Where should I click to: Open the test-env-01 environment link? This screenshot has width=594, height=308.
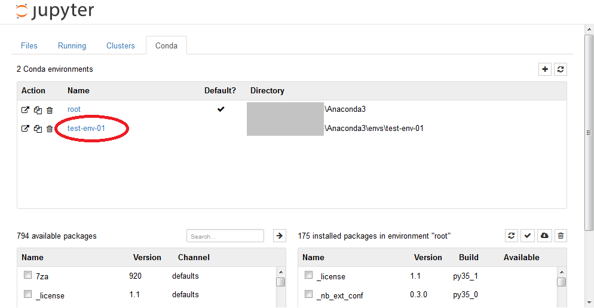coord(86,128)
